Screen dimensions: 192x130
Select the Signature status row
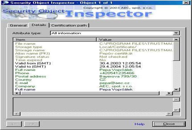pyautogui.click(x=93, y=57)
